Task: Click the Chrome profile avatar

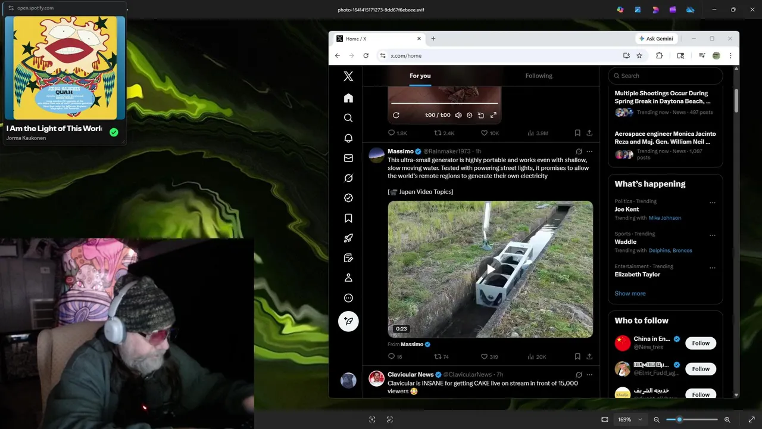Action: [716, 55]
